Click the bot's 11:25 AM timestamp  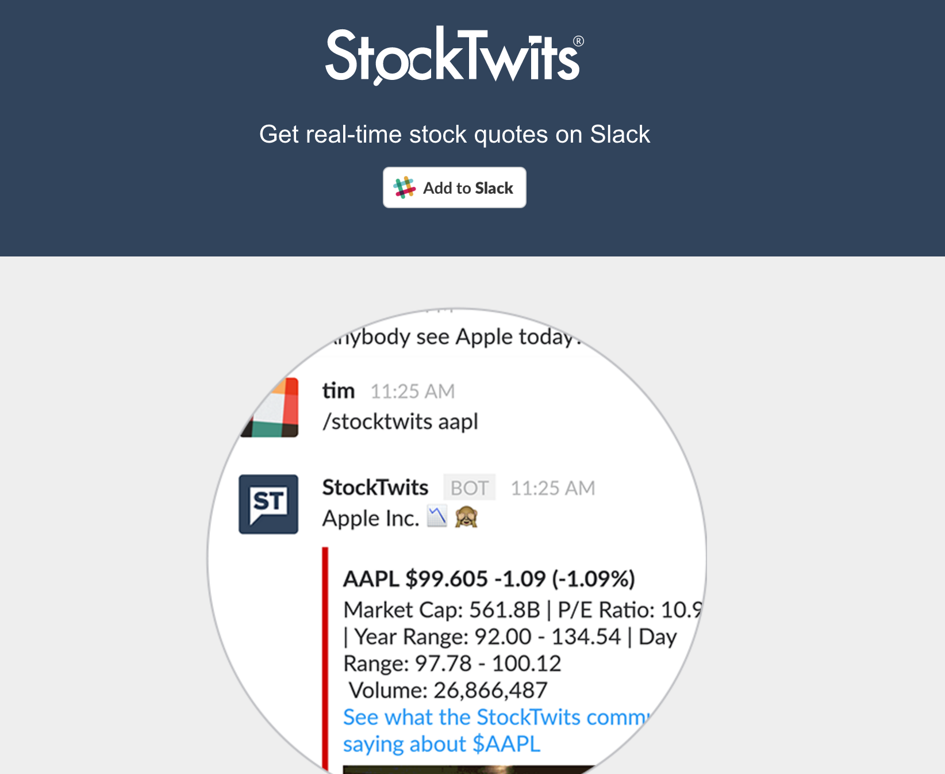552,488
